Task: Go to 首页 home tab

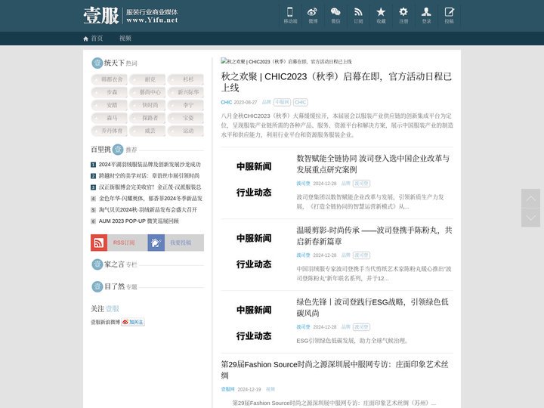Action: coord(94,39)
